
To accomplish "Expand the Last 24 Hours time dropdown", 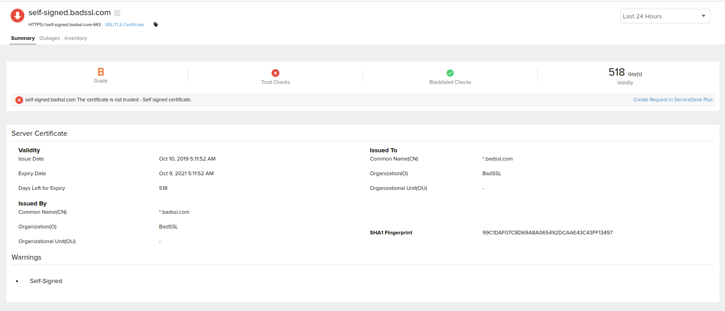I will (x=665, y=16).
